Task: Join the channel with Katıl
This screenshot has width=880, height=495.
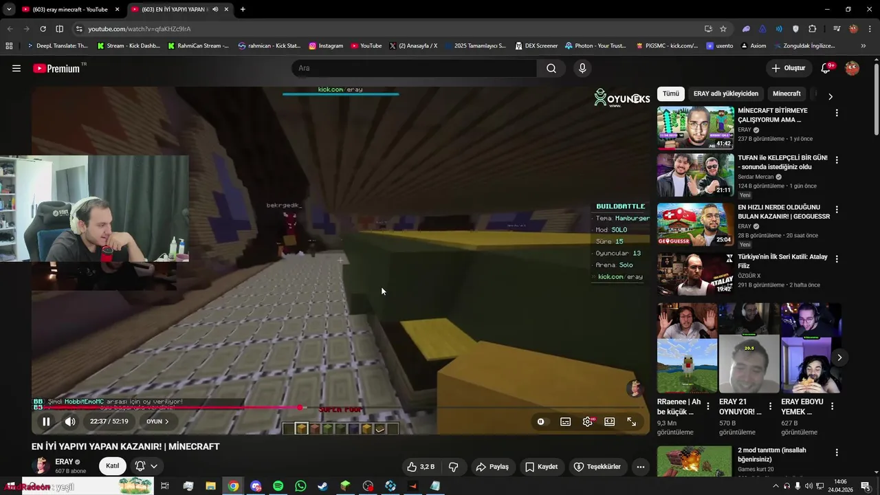Action: tap(113, 465)
